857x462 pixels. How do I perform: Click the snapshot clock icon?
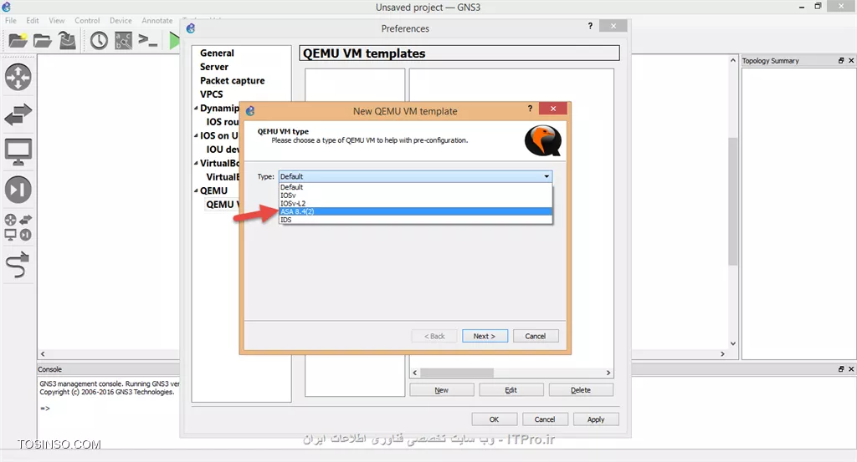[x=99, y=40]
